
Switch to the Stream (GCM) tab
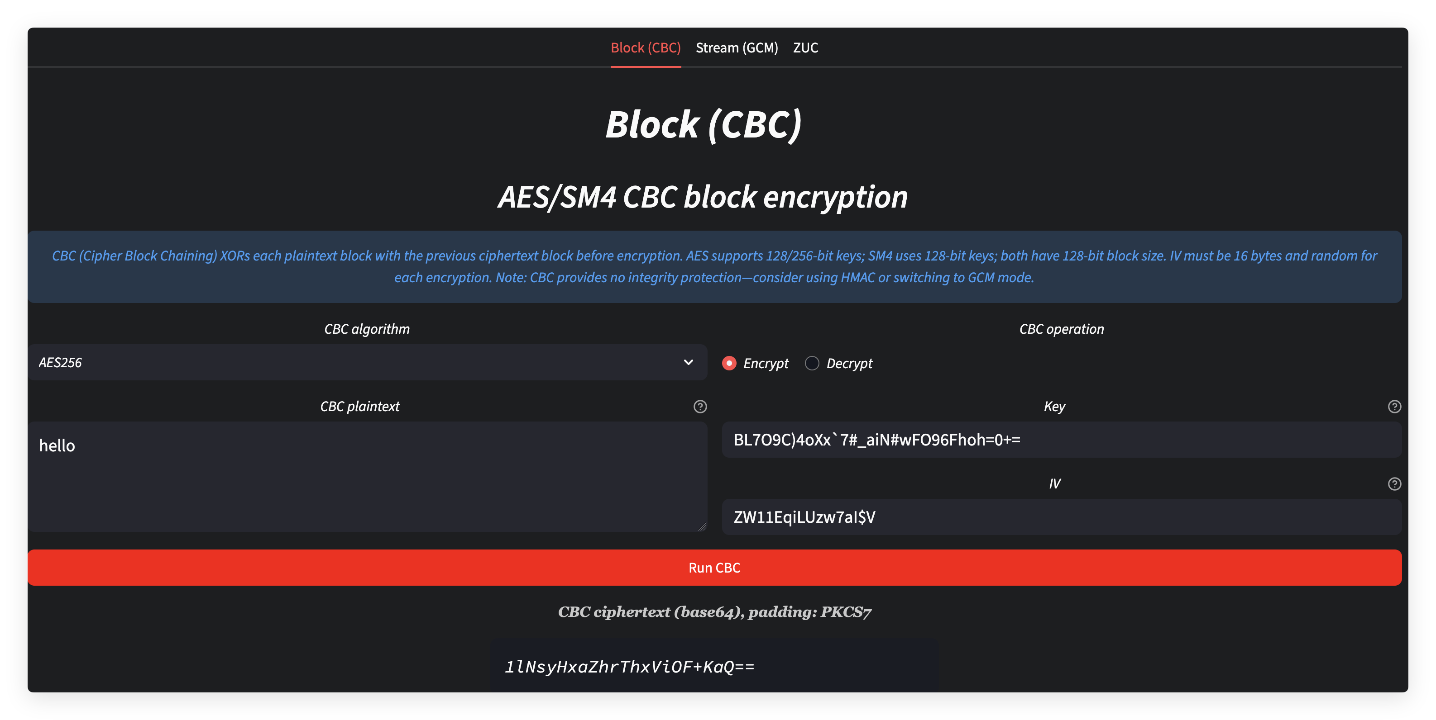click(737, 48)
